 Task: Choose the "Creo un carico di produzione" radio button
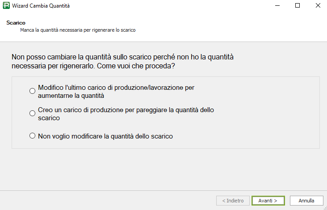point(32,113)
